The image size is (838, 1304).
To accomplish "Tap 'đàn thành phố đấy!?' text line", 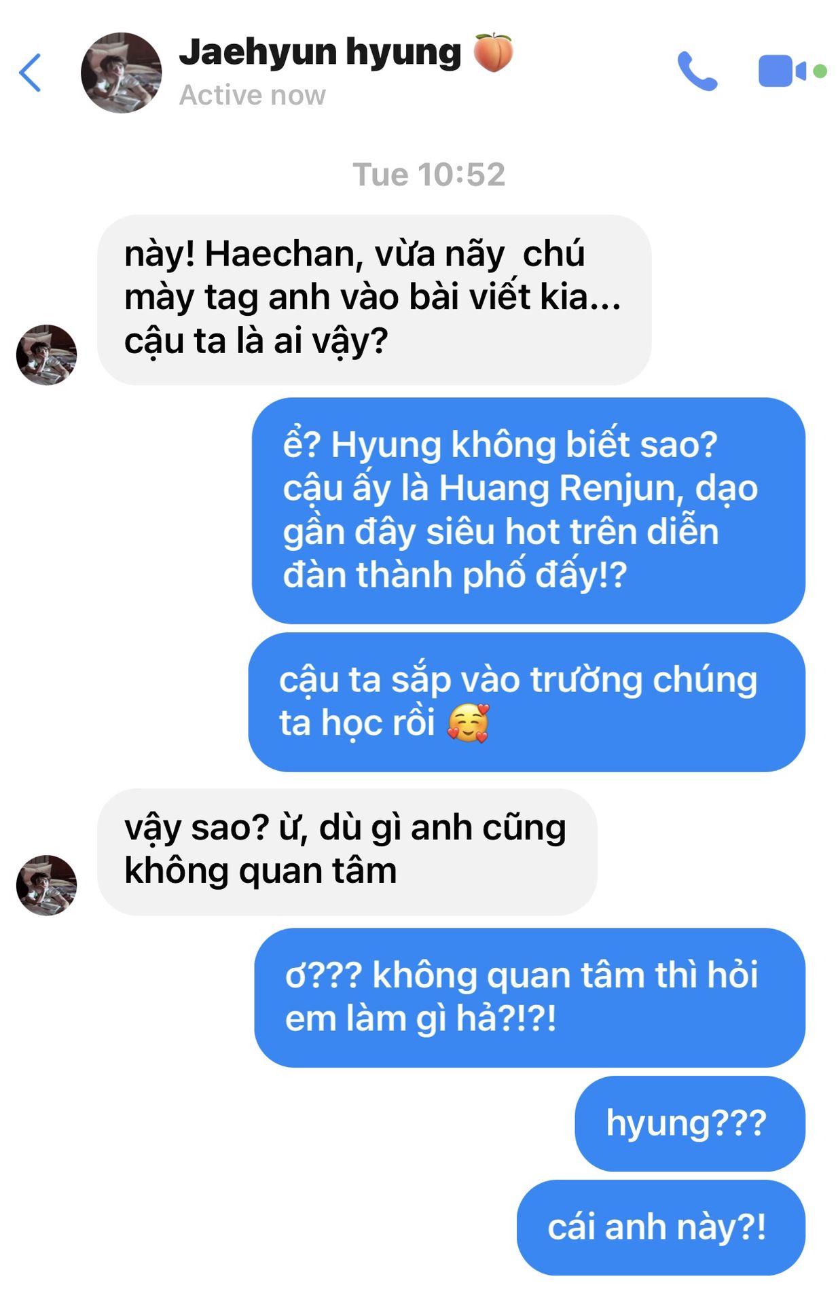I will pyautogui.click(x=454, y=575).
